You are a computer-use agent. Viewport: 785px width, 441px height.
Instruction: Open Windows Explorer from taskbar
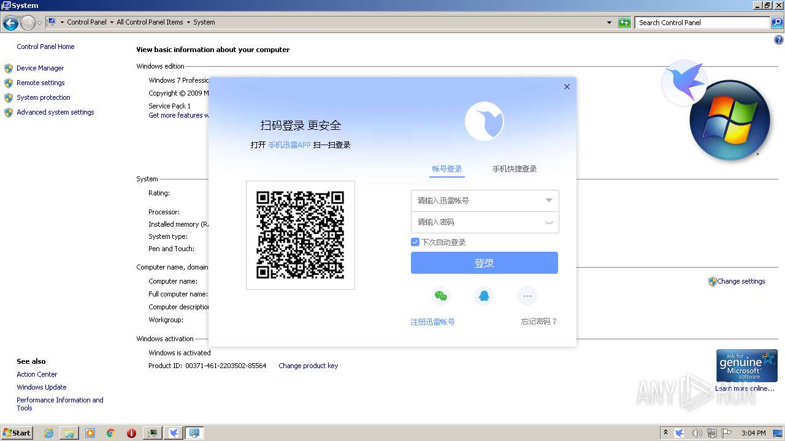[69, 433]
